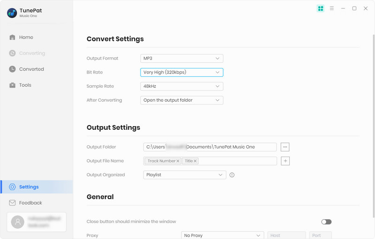The image size is (375, 239).
Task: Click the Settings gear icon
Action: point(12,187)
